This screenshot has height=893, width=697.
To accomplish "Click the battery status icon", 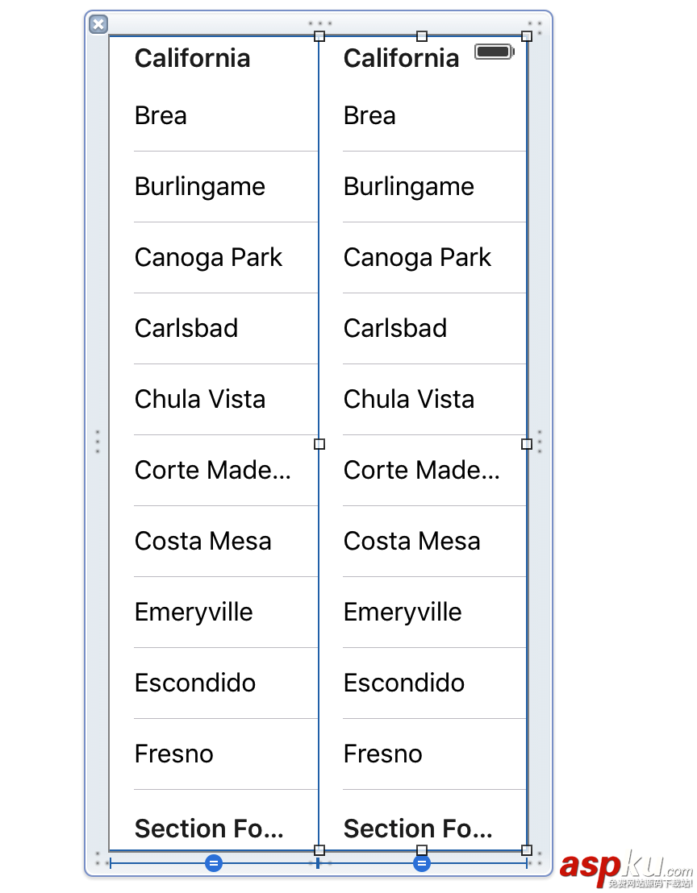I will [x=494, y=52].
